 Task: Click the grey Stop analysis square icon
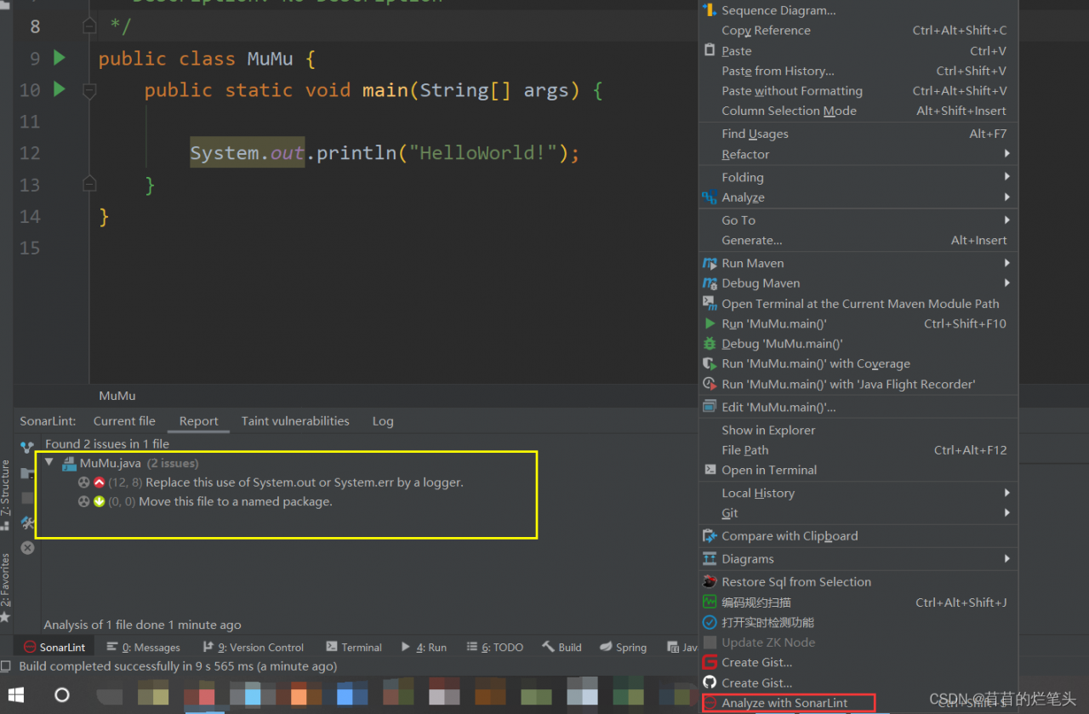27,498
